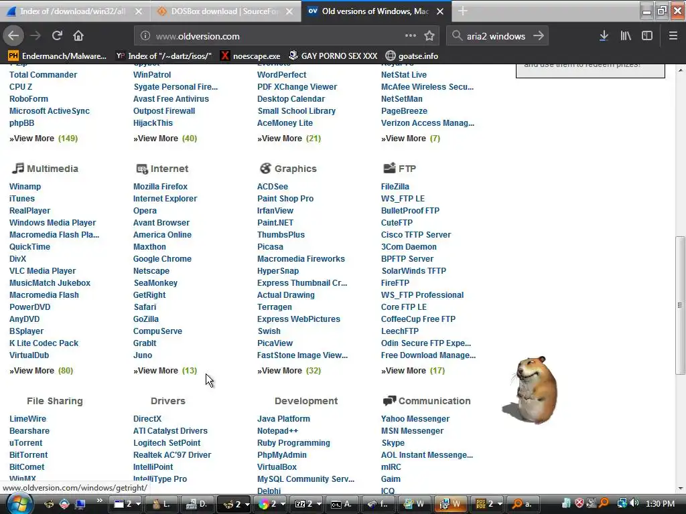Open the Total Commander link
This screenshot has height=514, width=686.
(x=43, y=75)
